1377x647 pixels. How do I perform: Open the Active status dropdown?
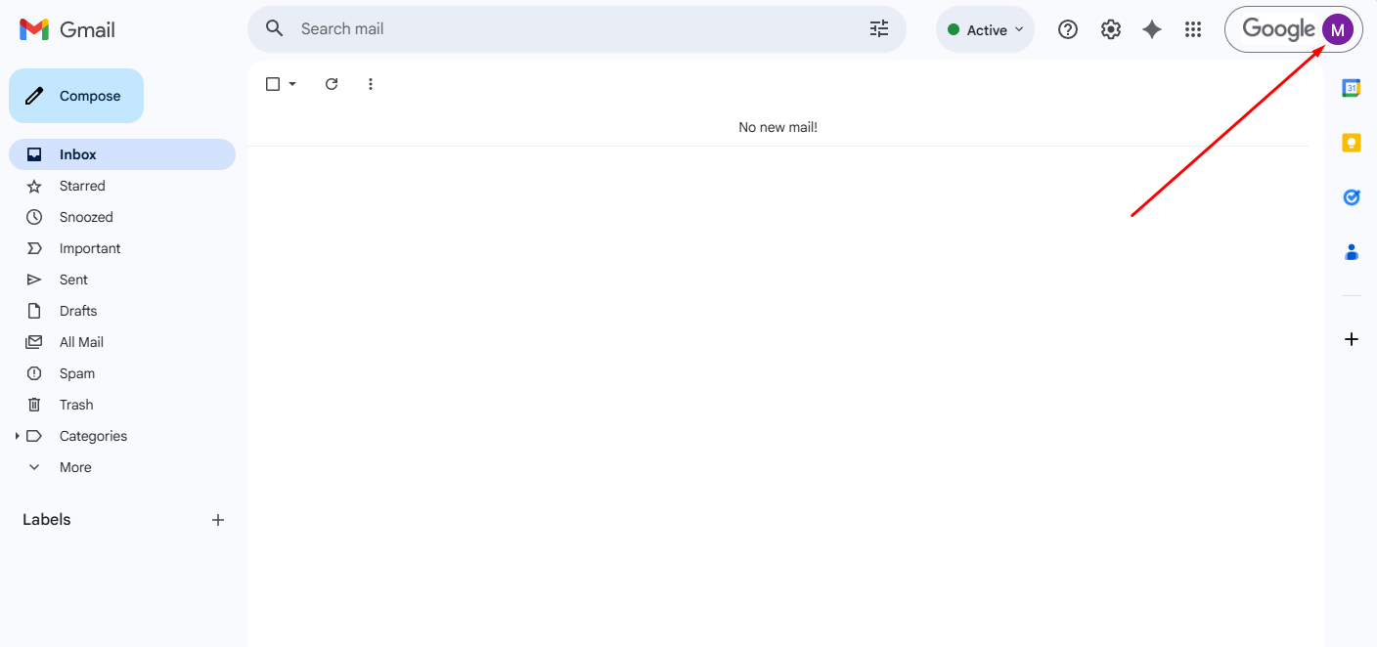click(x=985, y=29)
